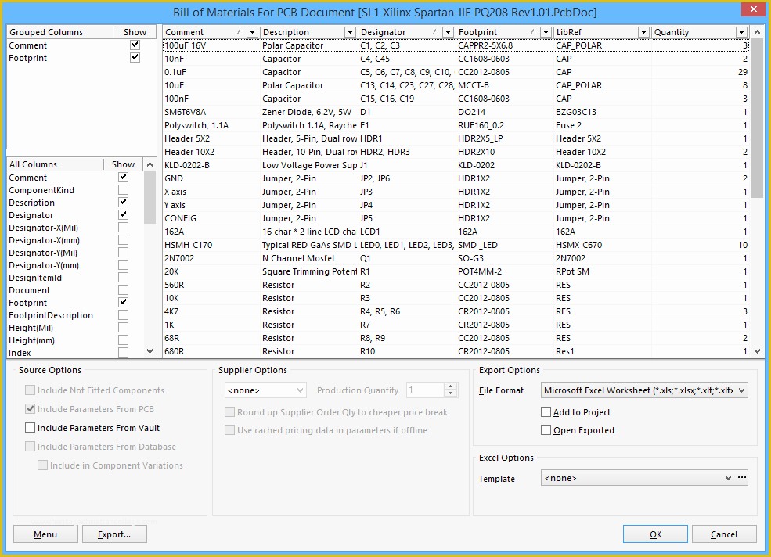The height and width of the screenshot is (557, 771).
Task: Open the Designator column filter dropdown
Action: [448, 32]
